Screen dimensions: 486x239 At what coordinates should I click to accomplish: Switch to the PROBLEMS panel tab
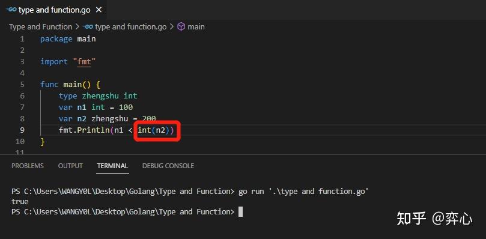point(28,166)
